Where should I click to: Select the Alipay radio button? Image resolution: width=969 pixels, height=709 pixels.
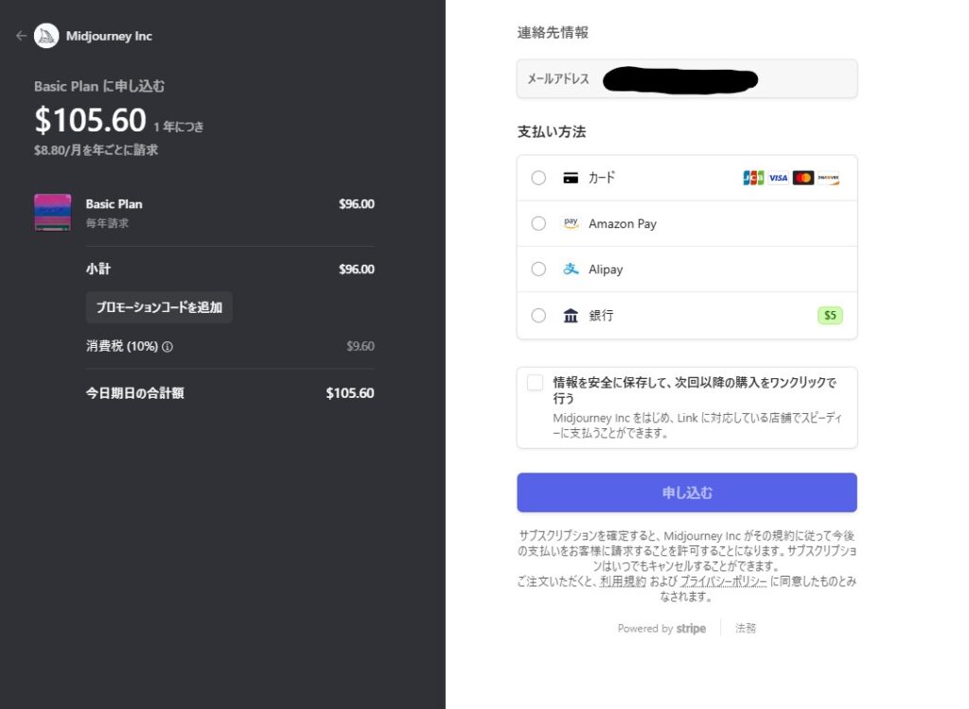538,268
